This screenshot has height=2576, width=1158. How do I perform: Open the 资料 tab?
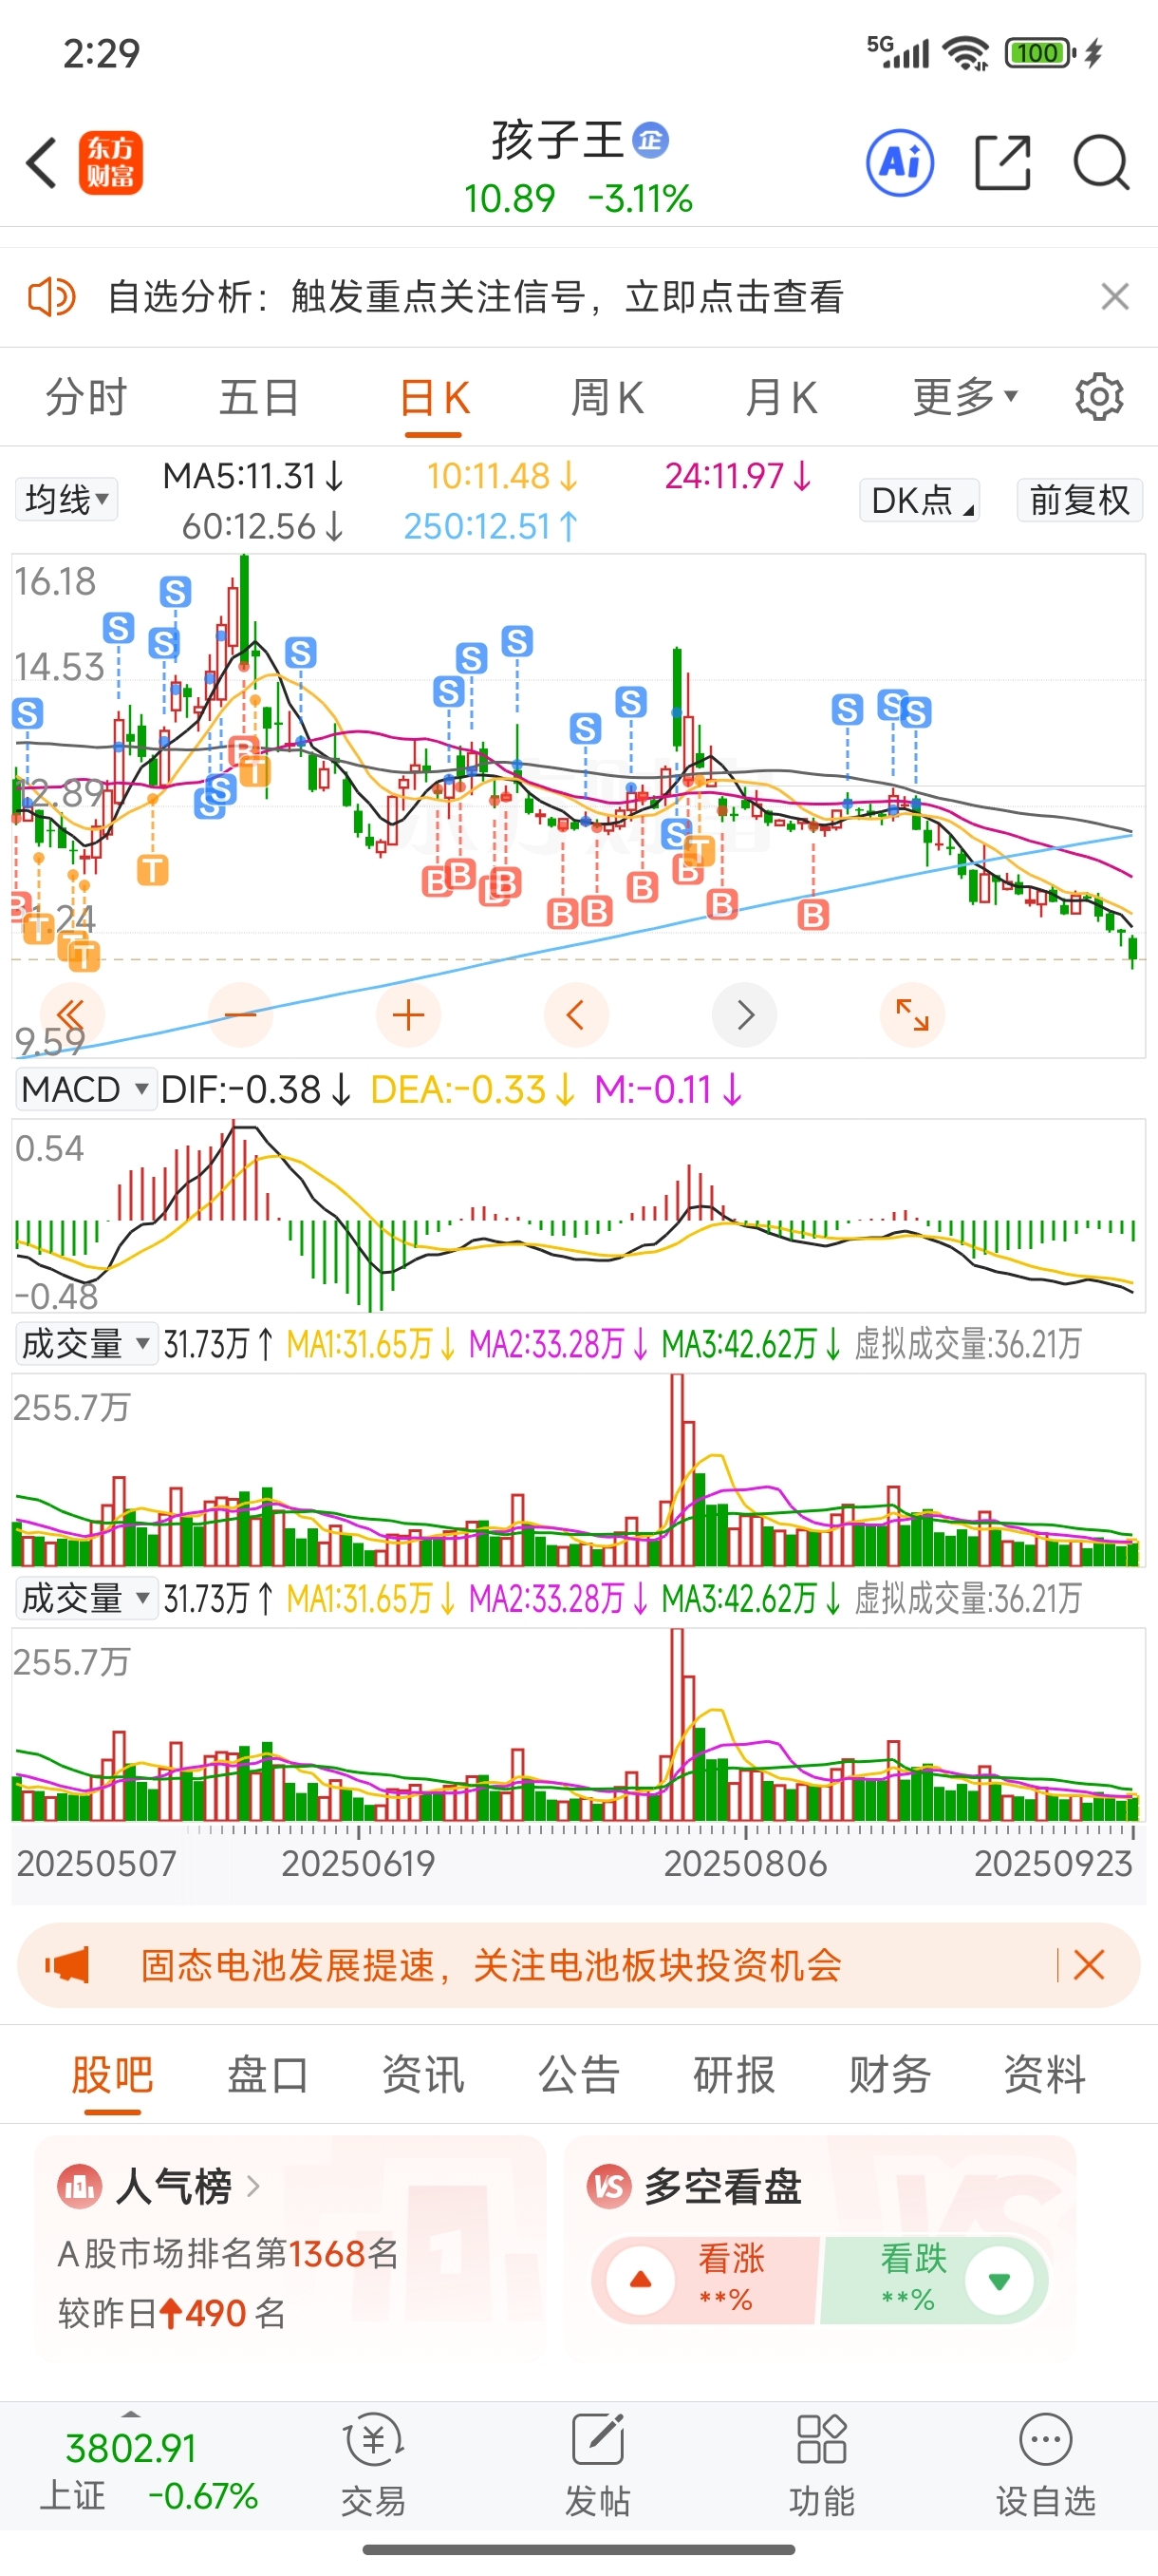coord(1044,2075)
